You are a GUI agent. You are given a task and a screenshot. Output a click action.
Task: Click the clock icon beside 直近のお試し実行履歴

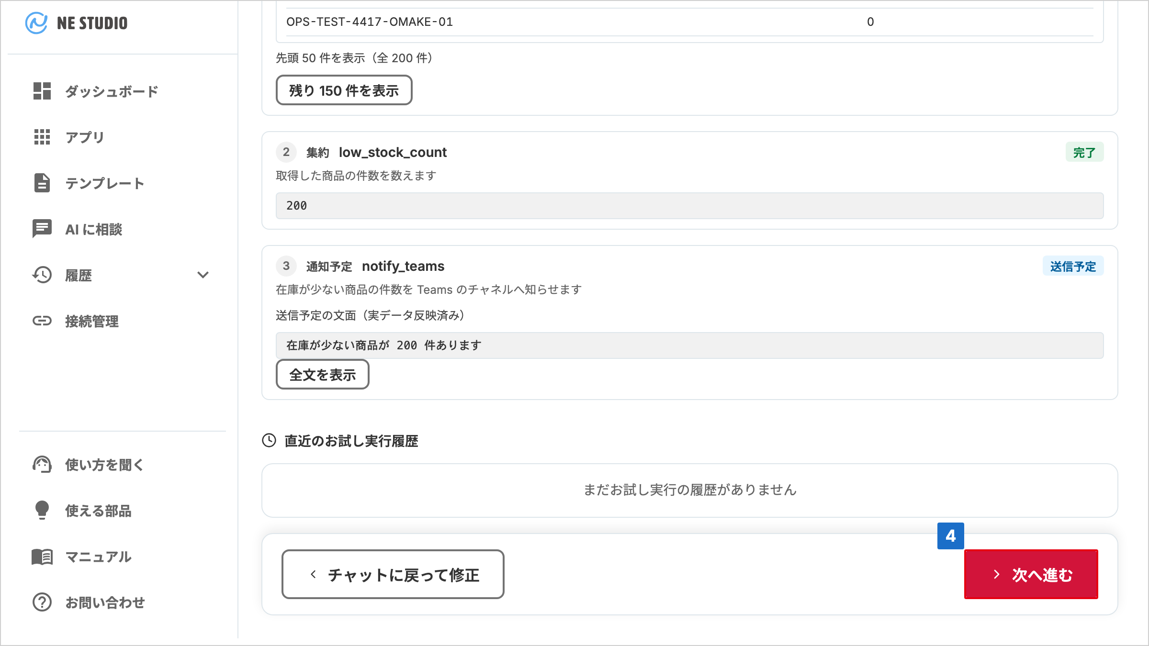pyautogui.click(x=269, y=440)
